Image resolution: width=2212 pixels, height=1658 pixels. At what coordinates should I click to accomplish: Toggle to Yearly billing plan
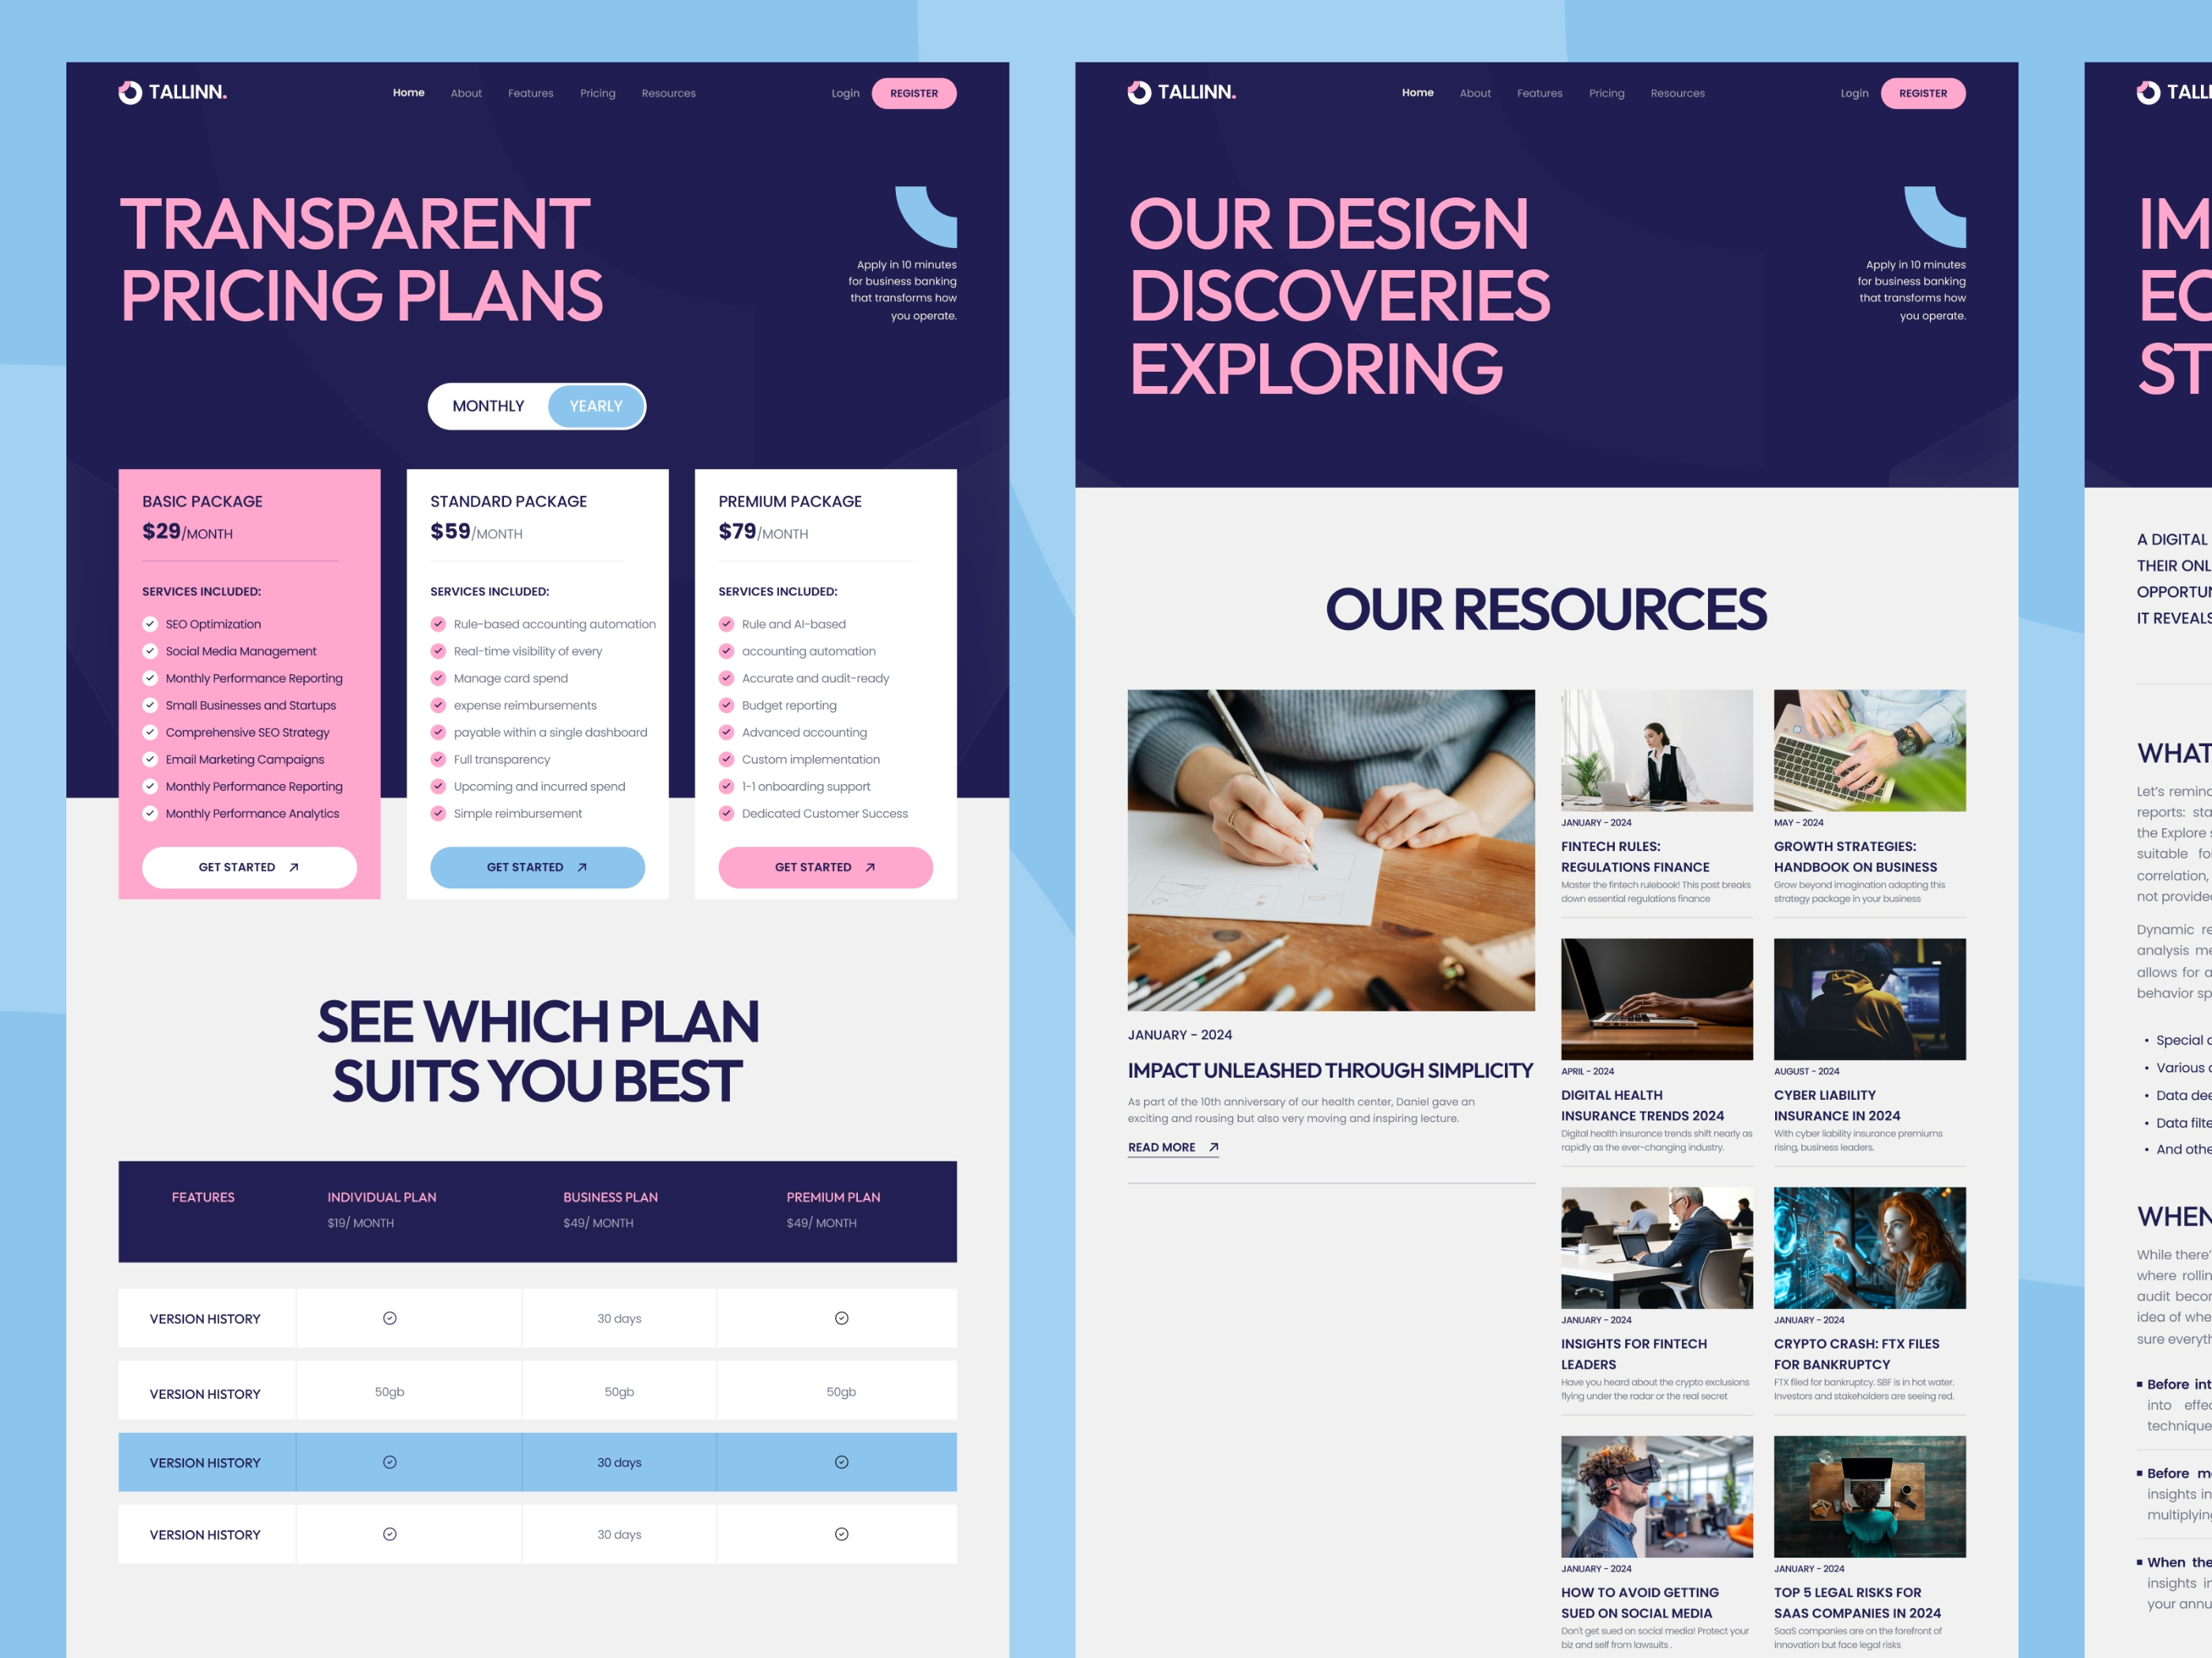[x=592, y=406]
